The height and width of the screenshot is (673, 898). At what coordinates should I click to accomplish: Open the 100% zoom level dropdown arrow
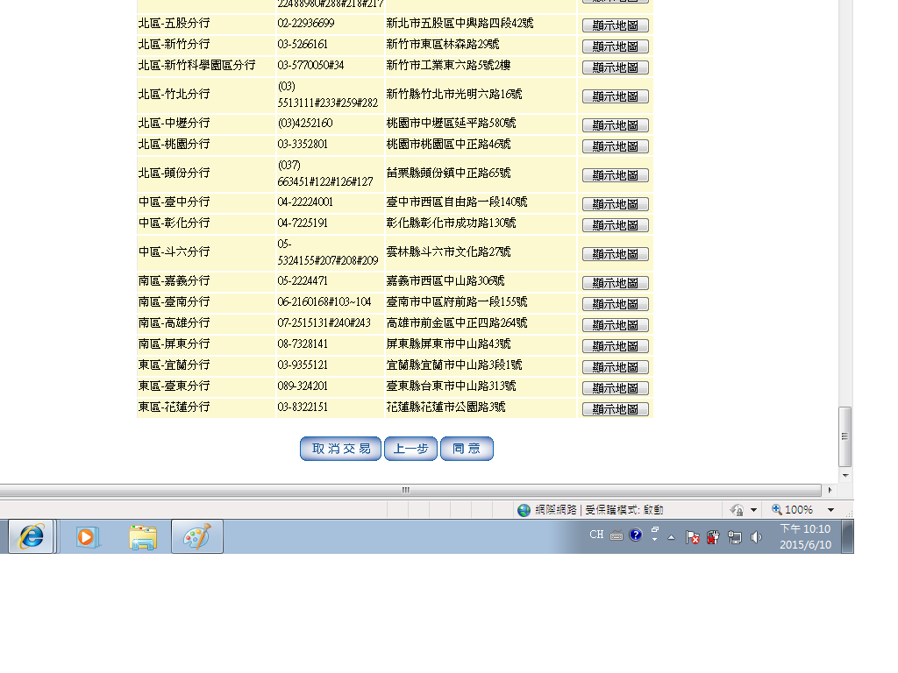coord(830,510)
